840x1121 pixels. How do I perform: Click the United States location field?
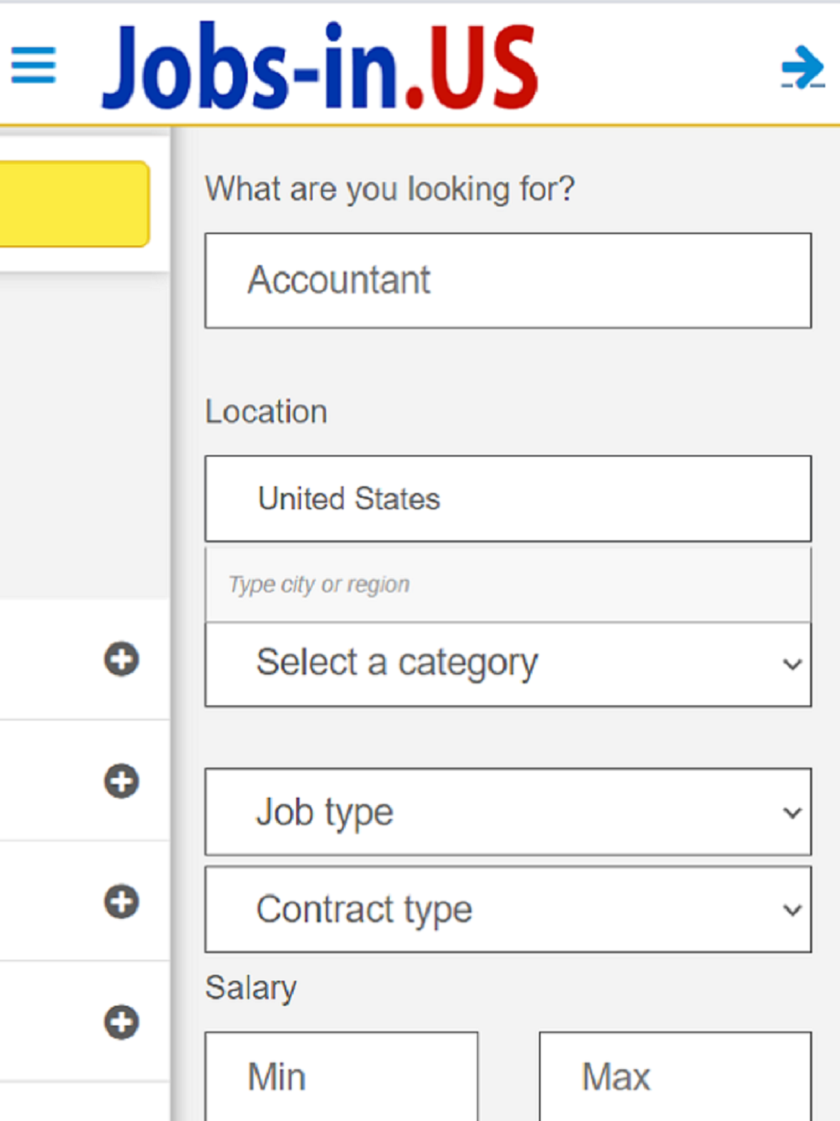(x=508, y=499)
